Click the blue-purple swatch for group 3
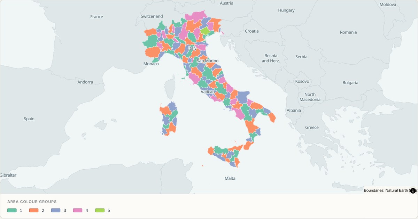 [x=56, y=210]
